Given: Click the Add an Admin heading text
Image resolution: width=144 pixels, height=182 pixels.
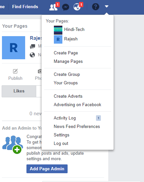Looking at the screenshot, I should click(x=22, y=128).
